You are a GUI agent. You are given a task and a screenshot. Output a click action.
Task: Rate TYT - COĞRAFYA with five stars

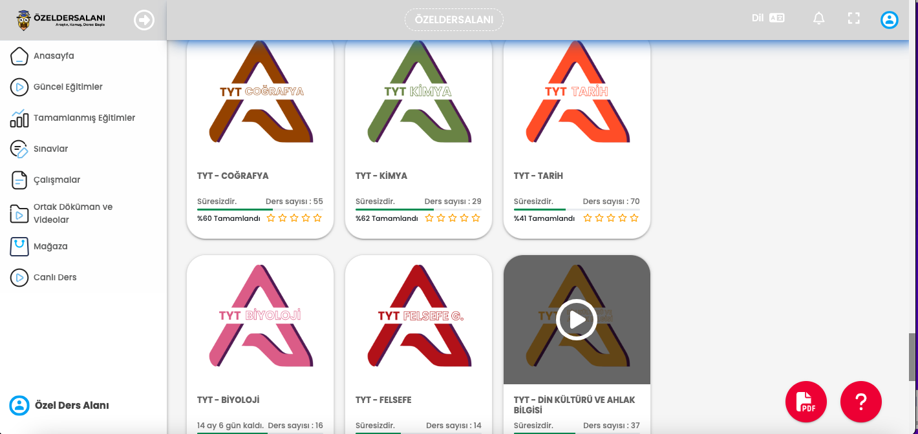317,218
